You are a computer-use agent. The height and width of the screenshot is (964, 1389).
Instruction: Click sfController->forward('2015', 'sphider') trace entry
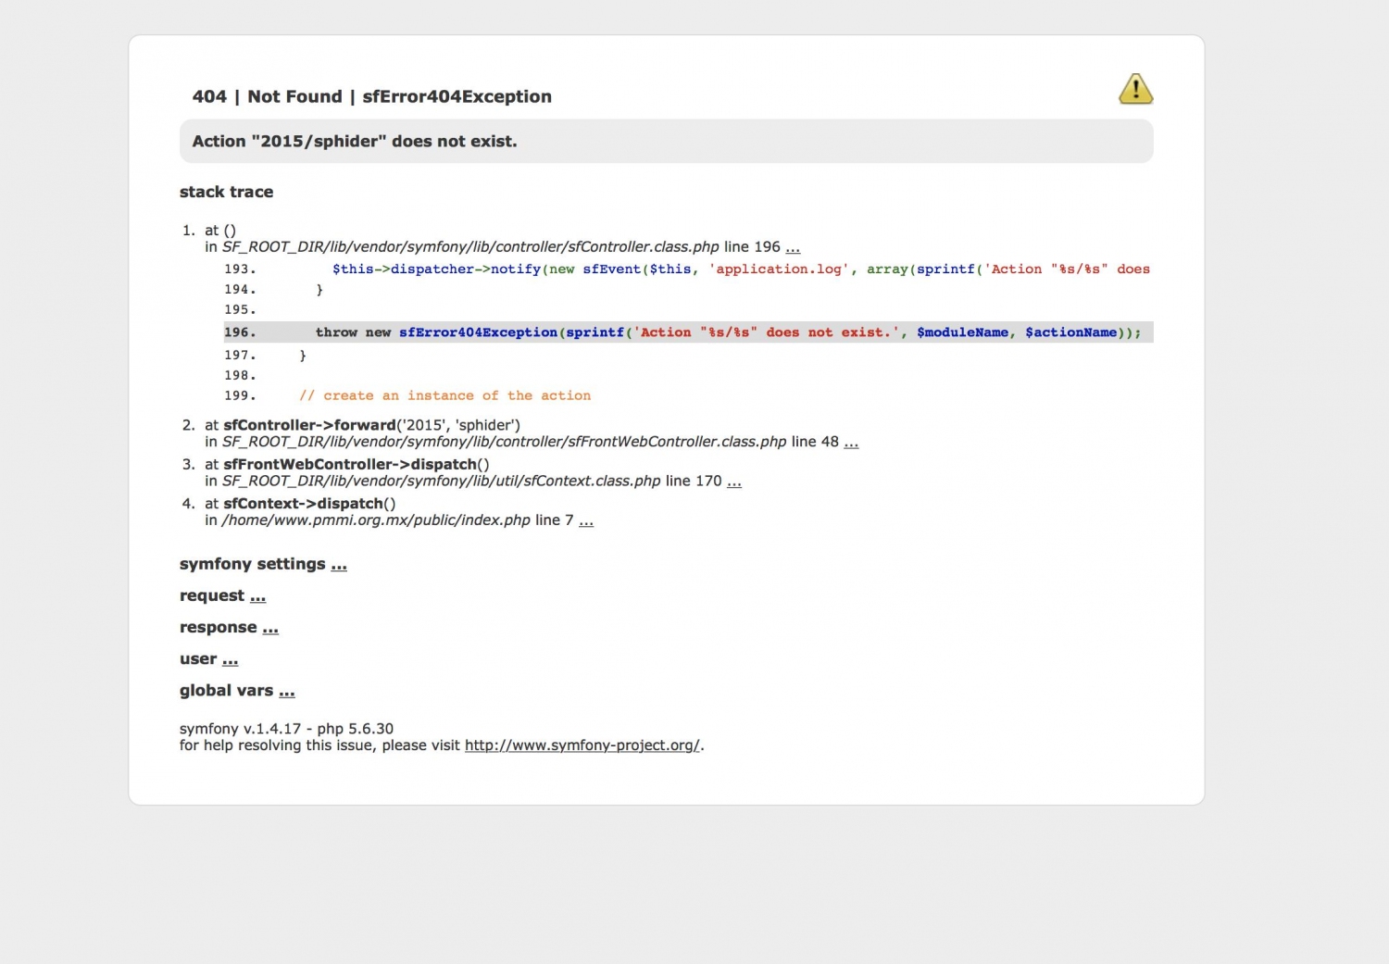tap(371, 425)
